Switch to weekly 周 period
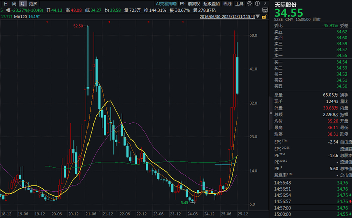Viewport: 352px width, 218px height. pos(14,4)
